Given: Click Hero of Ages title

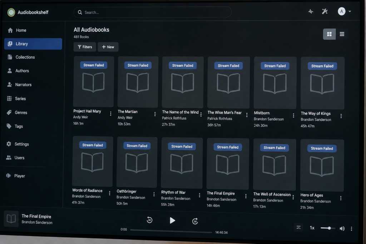Looking at the screenshot, I should pos(312,195).
